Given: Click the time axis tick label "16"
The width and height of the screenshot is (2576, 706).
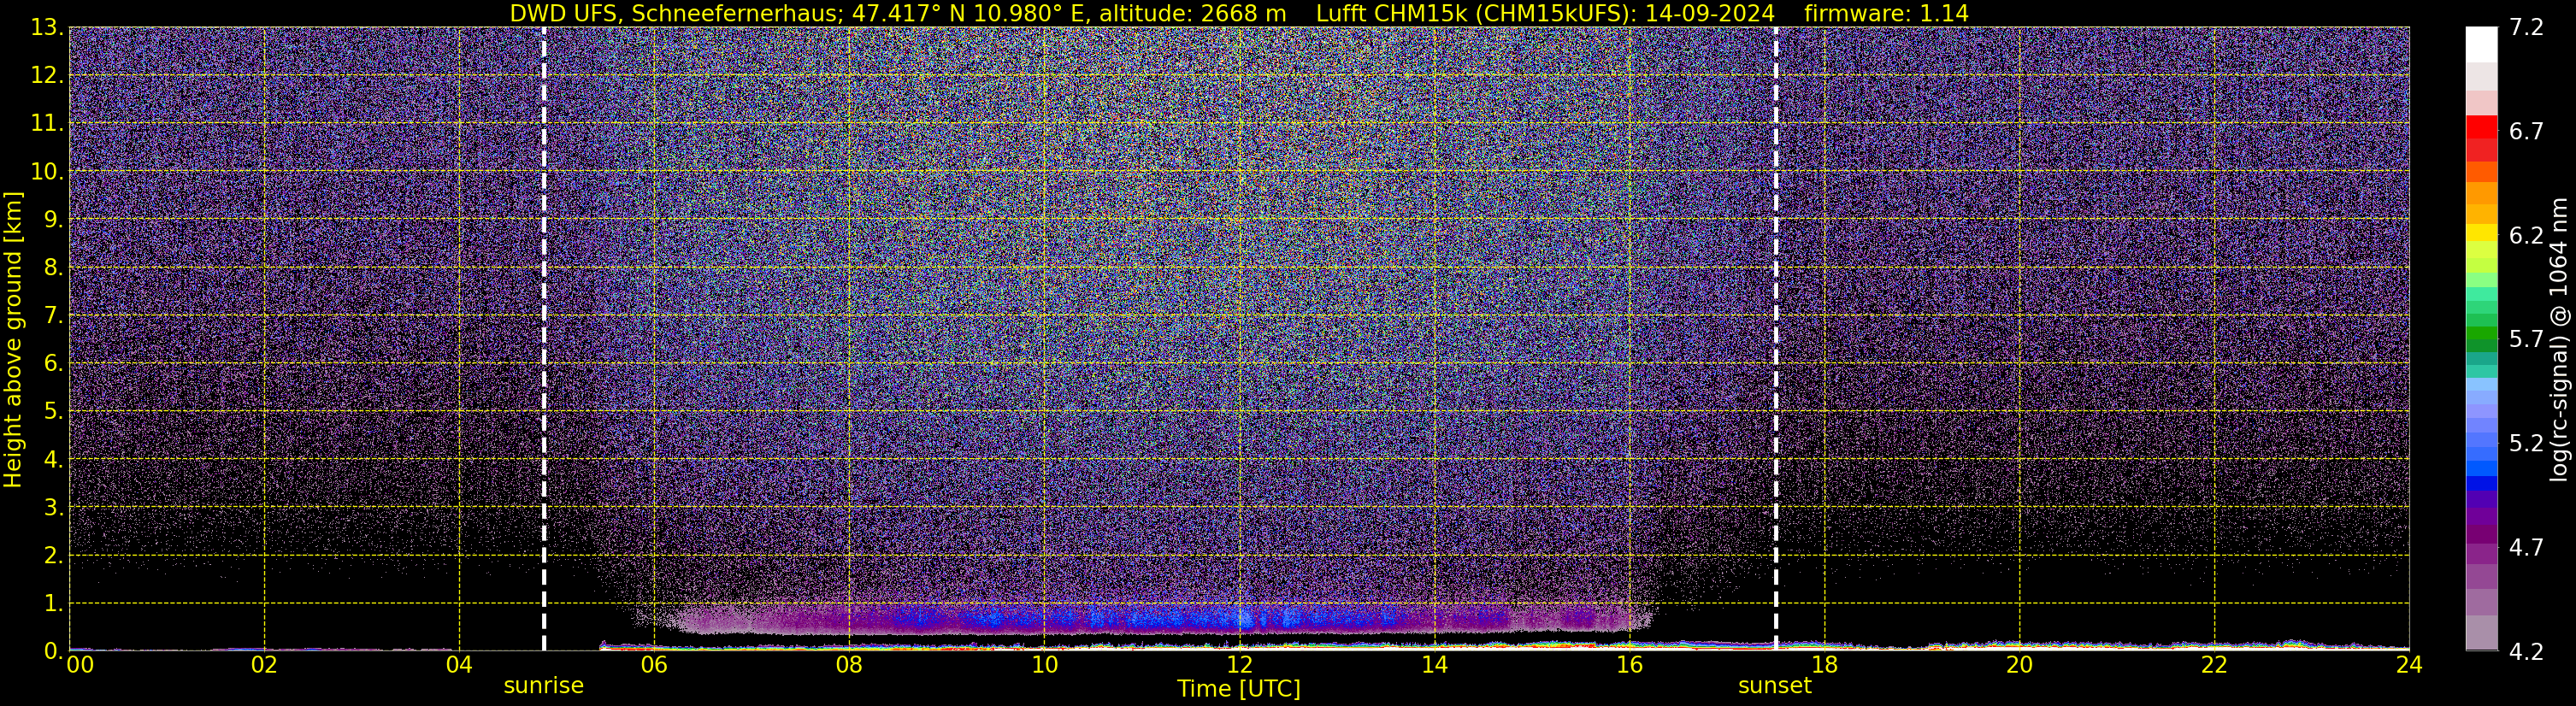Looking at the screenshot, I should [x=1629, y=665].
